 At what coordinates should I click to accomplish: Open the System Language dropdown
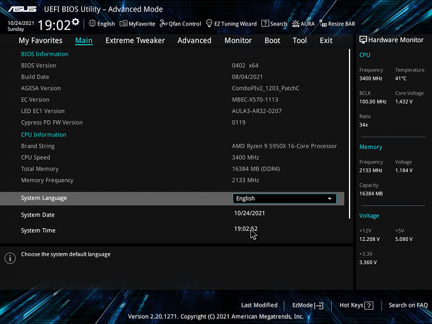point(284,198)
